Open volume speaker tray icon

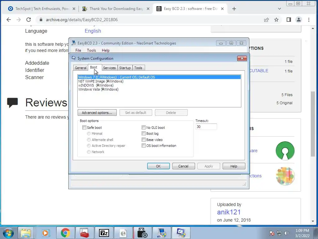(x=287, y=233)
